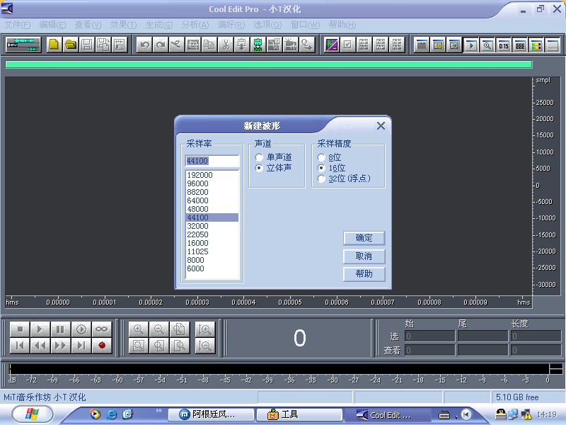Click 确定 to confirm new waveform
This screenshot has height=425, width=566.
coord(364,238)
